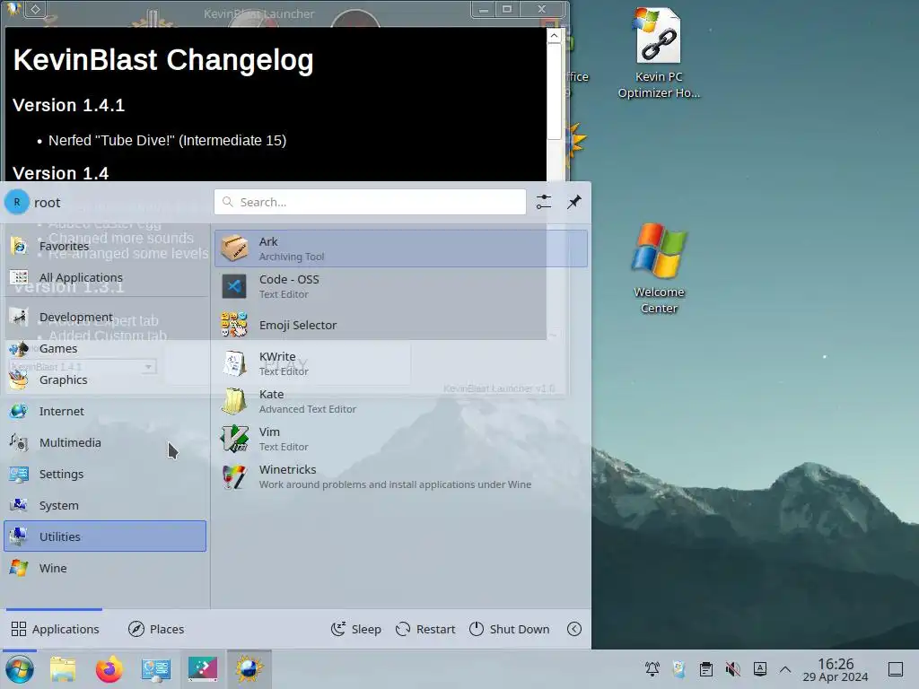Click the Sleep button
The image size is (919, 689).
point(355,629)
